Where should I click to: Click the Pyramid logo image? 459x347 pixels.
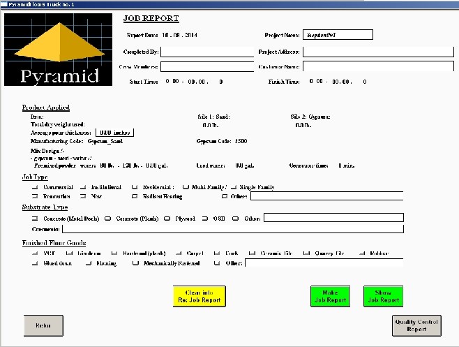[x=59, y=50]
